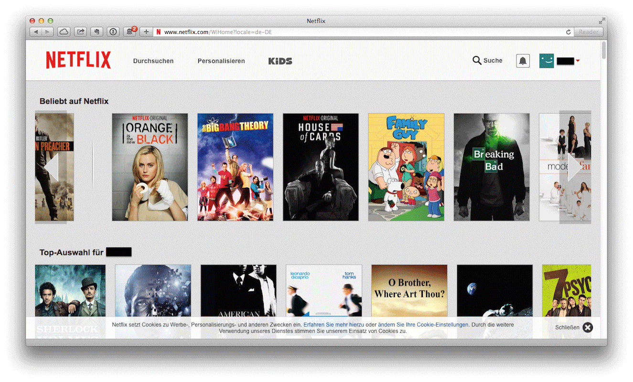Open Breaking Bad poster
This screenshot has width=633, height=382.
coord(492,167)
